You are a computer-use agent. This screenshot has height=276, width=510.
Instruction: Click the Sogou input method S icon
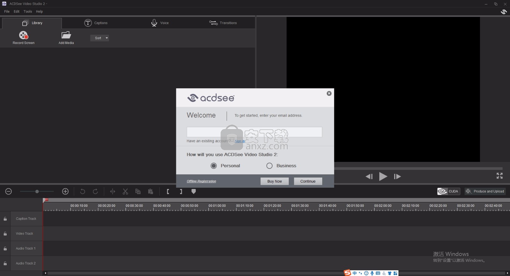[347, 273]
